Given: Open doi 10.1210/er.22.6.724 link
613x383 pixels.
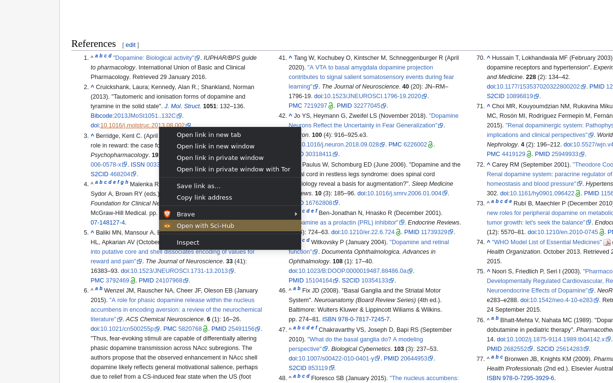Looking at the screenshot, I should click(368, 232).
